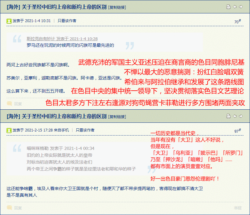Go to the next thread using the top header's right arrow
This screenshot has height=215, width=250.
pos(241,7)
